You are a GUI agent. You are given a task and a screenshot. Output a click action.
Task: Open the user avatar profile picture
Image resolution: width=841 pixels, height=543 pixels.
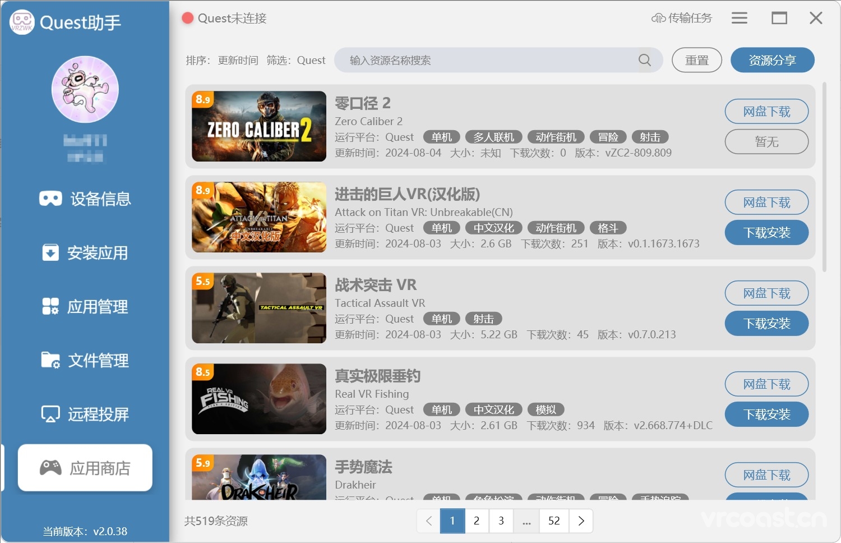click(85, 89)
